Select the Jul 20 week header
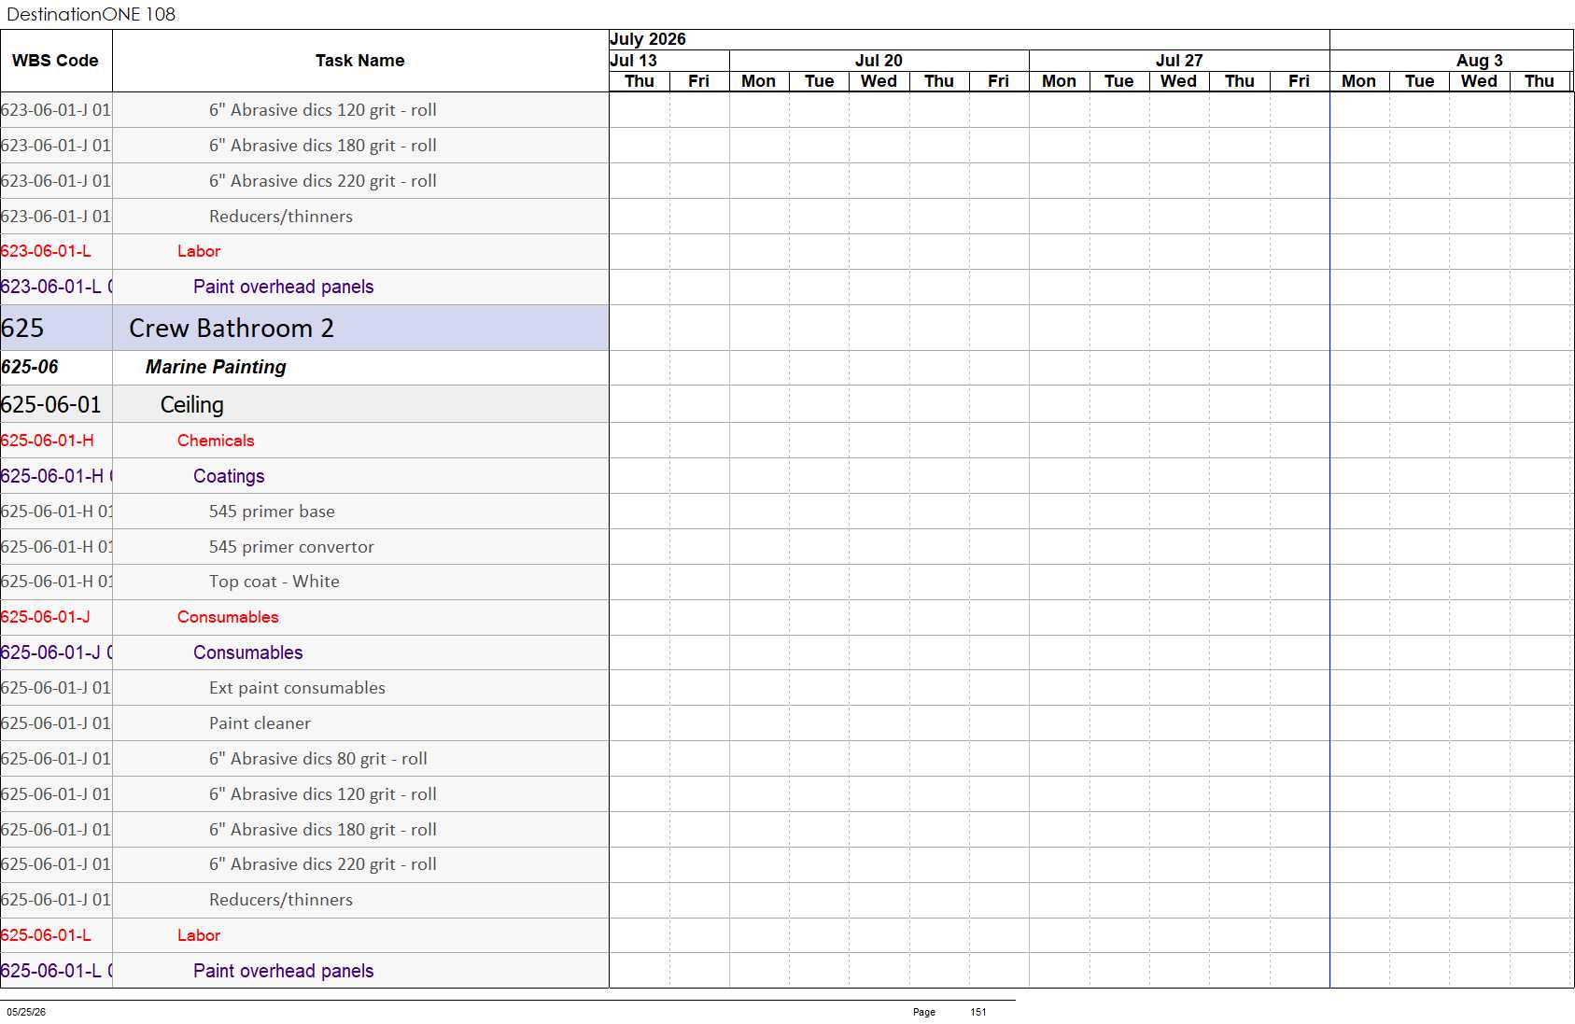 click(879, 61)
